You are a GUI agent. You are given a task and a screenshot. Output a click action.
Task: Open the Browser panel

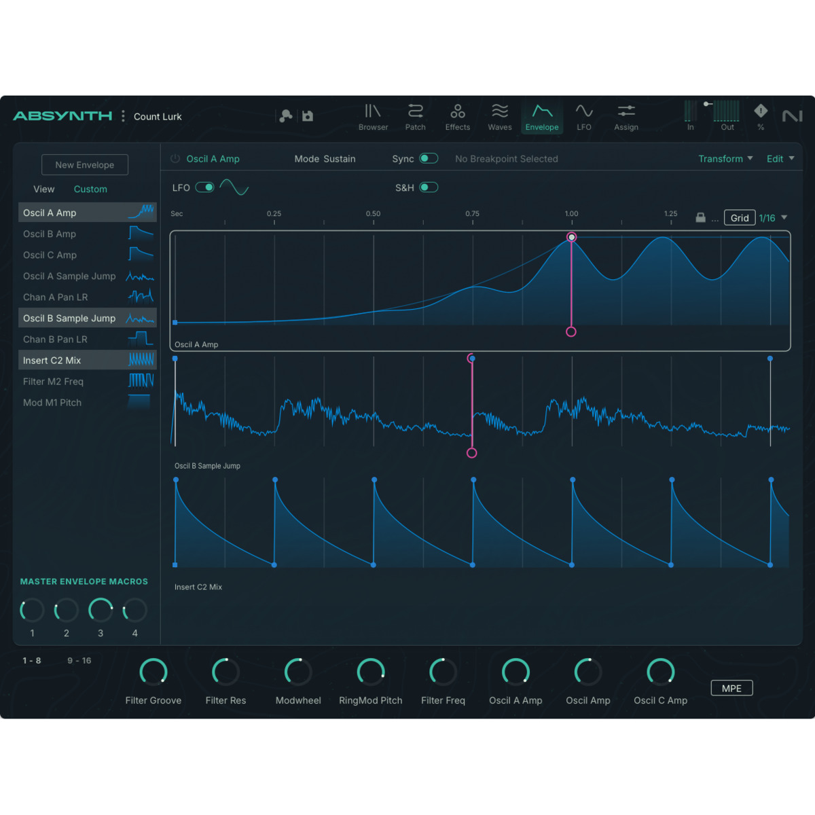[373, 117]
